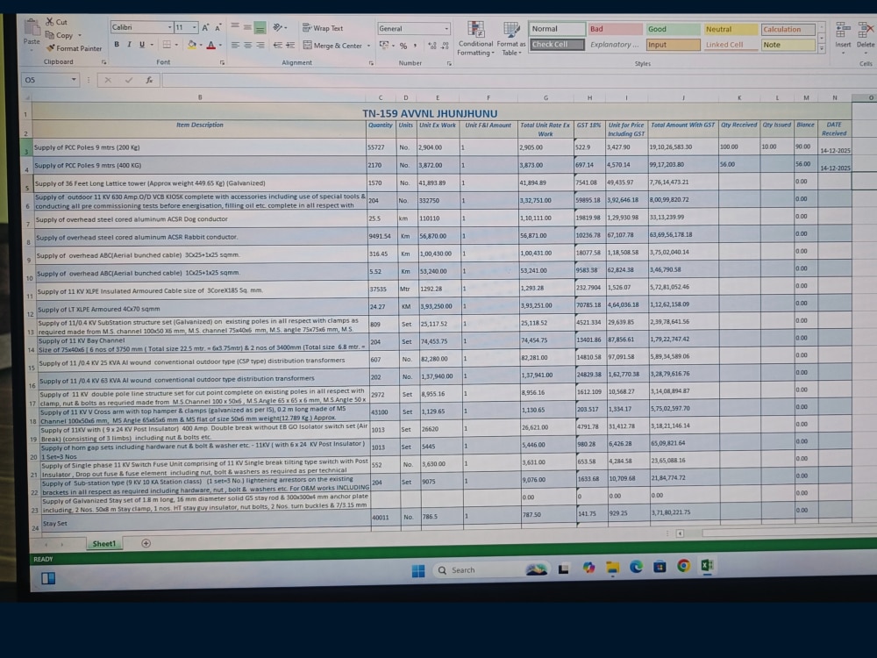The height and width of the screenshot is (658, 877).
Task: Open the General number format dropdown
Action: point(446,29)
